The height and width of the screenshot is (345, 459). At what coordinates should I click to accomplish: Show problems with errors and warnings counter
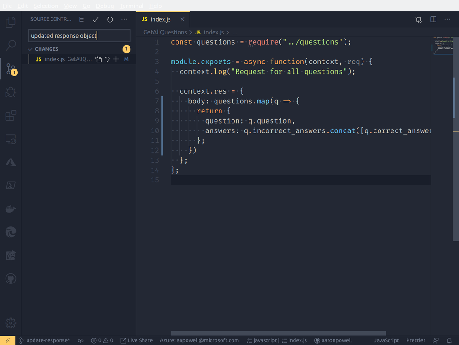click(x=102, y=340)
